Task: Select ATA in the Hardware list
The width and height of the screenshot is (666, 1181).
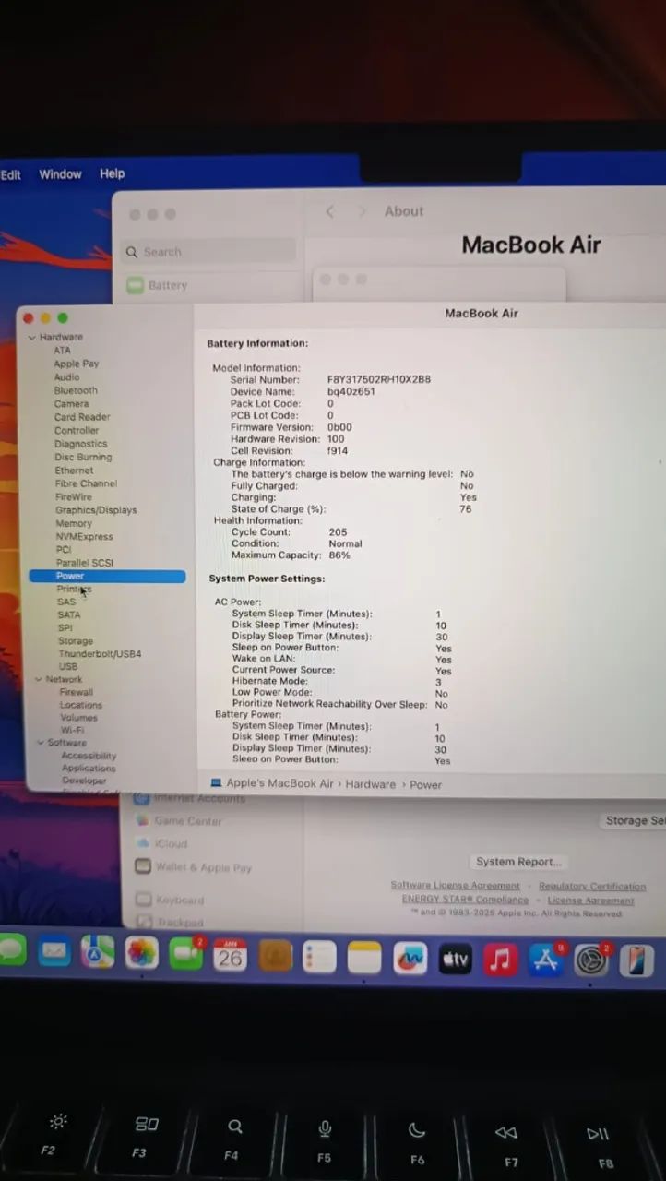Action: (62, 351)
